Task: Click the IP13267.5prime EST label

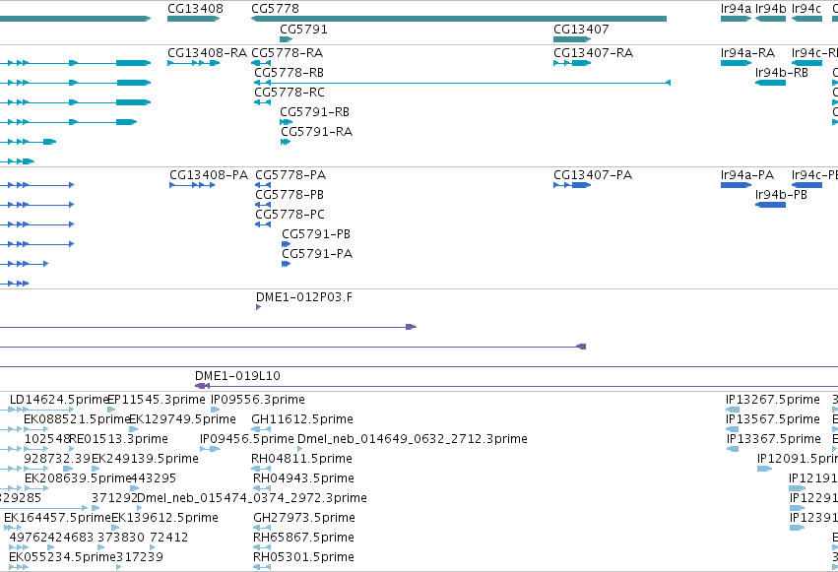Action: (773, 400)
